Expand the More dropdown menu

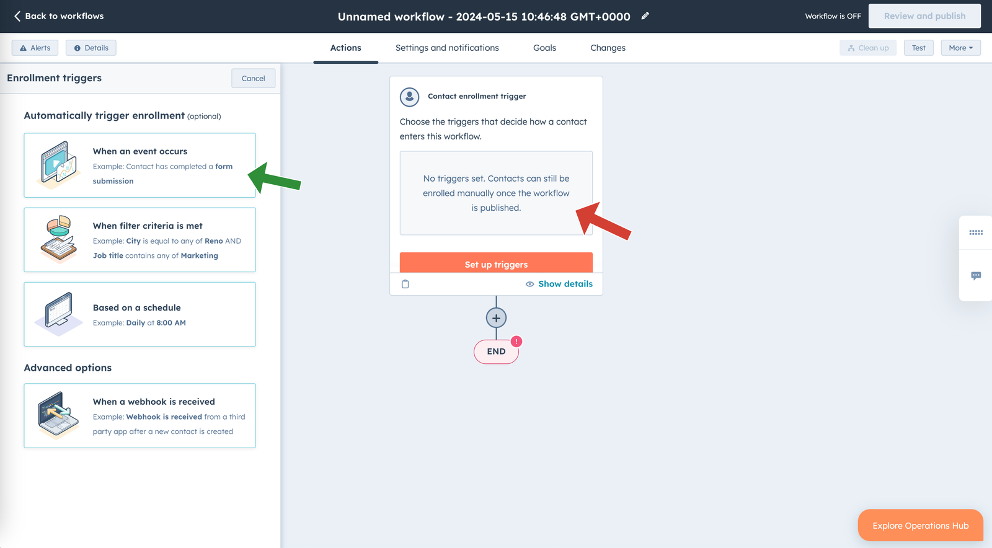[960, 48]
